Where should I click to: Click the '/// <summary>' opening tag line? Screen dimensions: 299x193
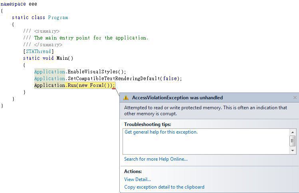42,31
